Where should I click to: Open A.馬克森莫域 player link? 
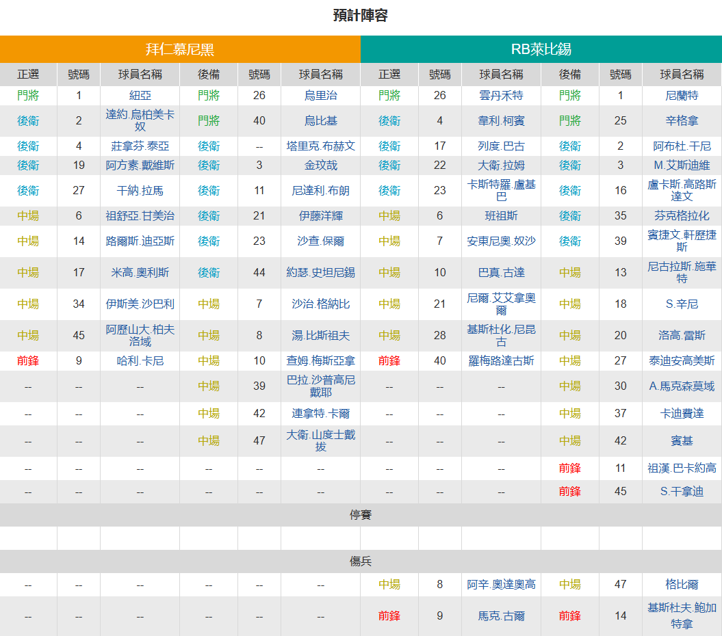click(x=682, y=386)
